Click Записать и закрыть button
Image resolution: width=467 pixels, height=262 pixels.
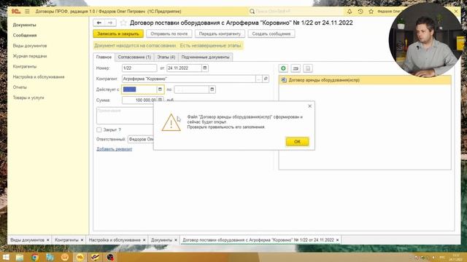click(118, 34)
